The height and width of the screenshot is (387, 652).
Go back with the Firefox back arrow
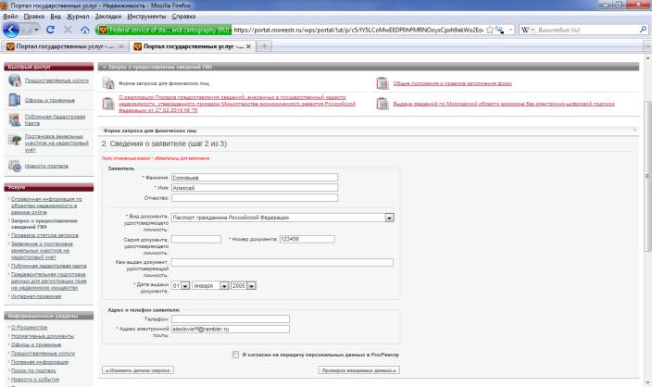point(11,30)
